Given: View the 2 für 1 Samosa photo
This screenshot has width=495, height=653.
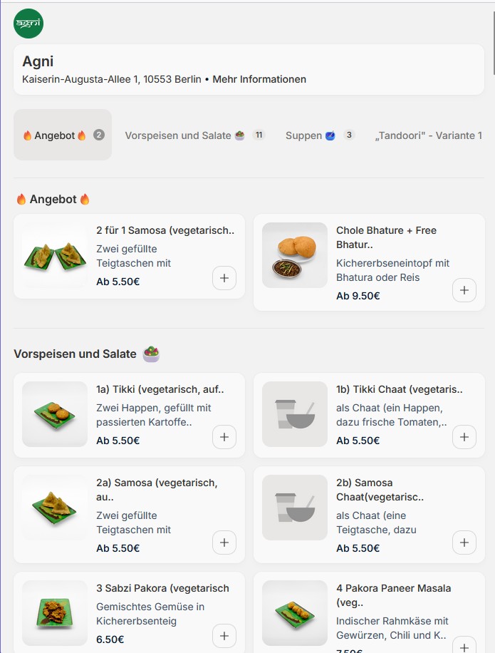Looking at the screenshot, I should (55, 256).
